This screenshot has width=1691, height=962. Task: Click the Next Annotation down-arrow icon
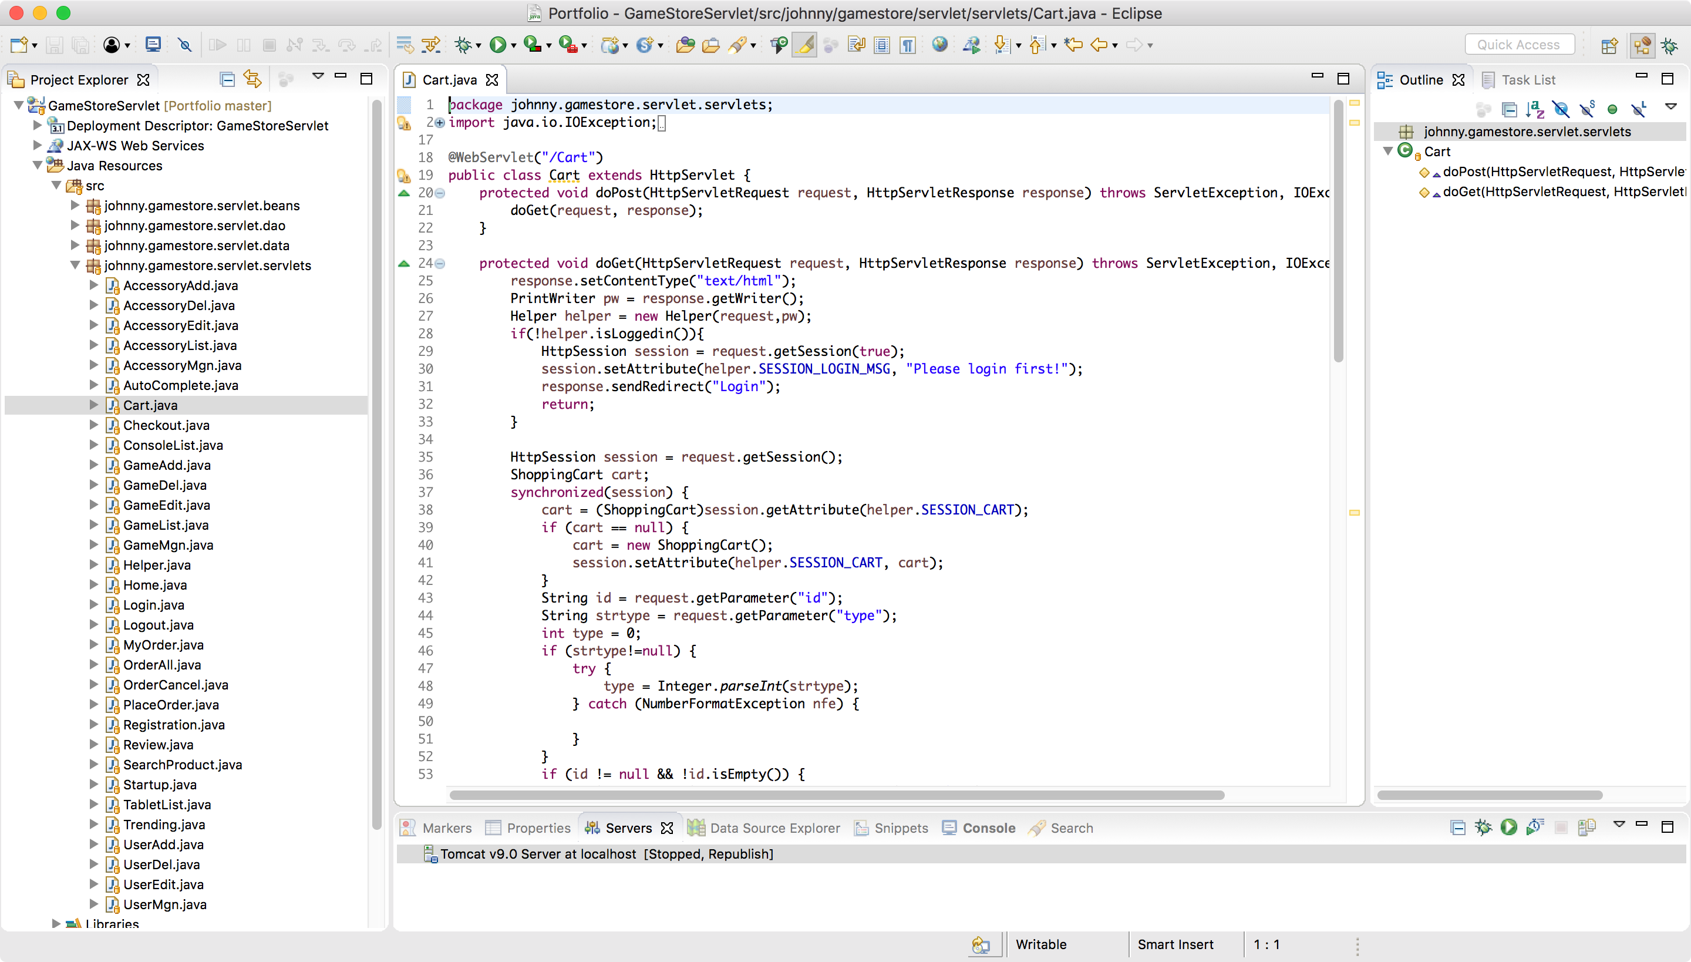(1002, 45)
